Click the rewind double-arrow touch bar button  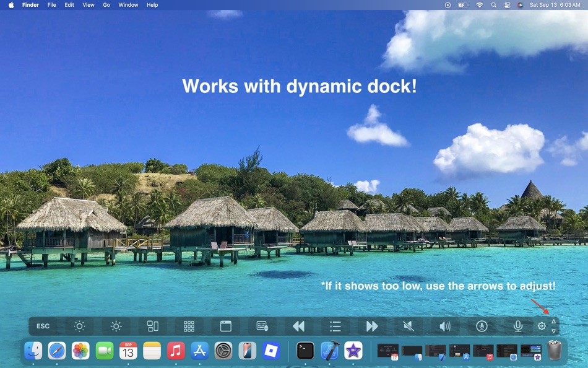pos(298,326)
